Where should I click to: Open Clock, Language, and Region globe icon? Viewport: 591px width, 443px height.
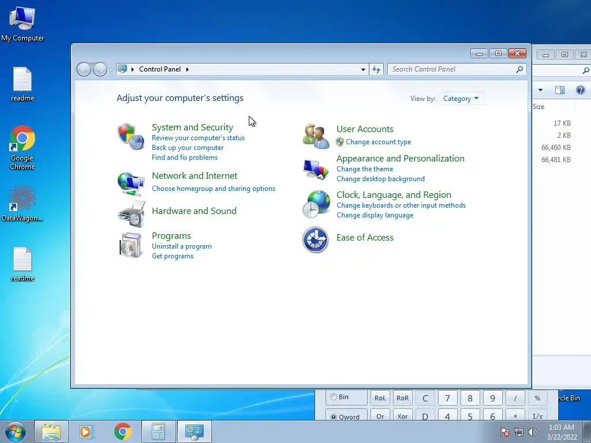316,204
